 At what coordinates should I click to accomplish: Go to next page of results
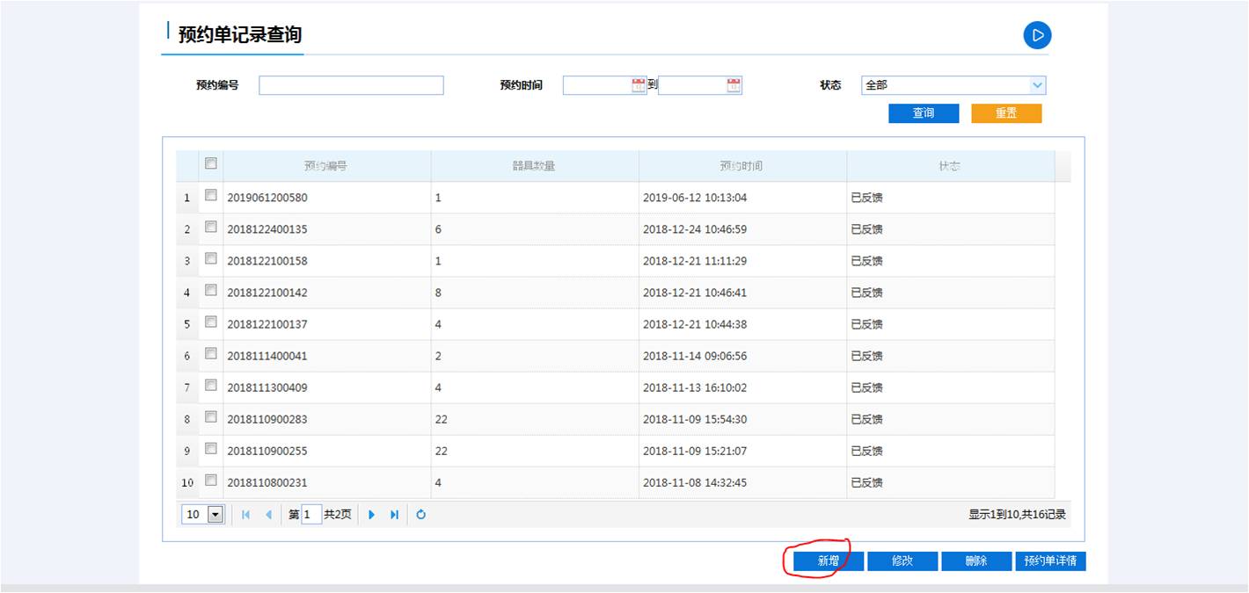pyautogui.click(x=371, y=515)
